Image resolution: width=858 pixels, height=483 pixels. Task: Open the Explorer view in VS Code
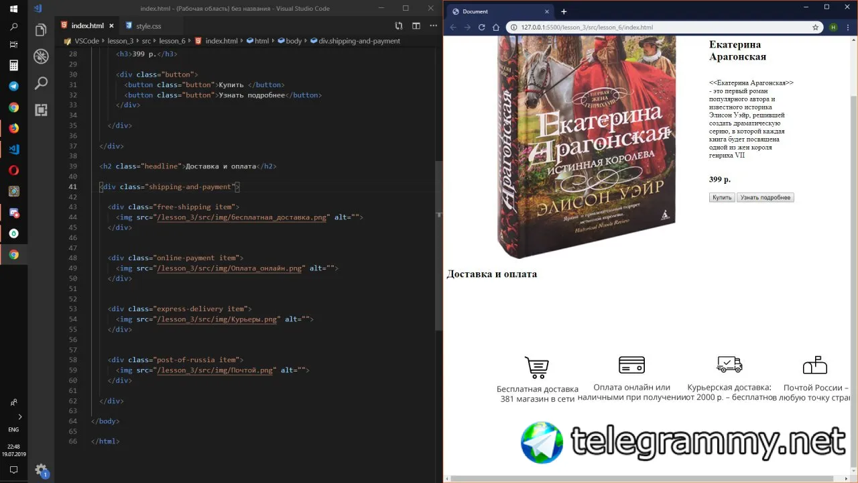pos(41,30)
